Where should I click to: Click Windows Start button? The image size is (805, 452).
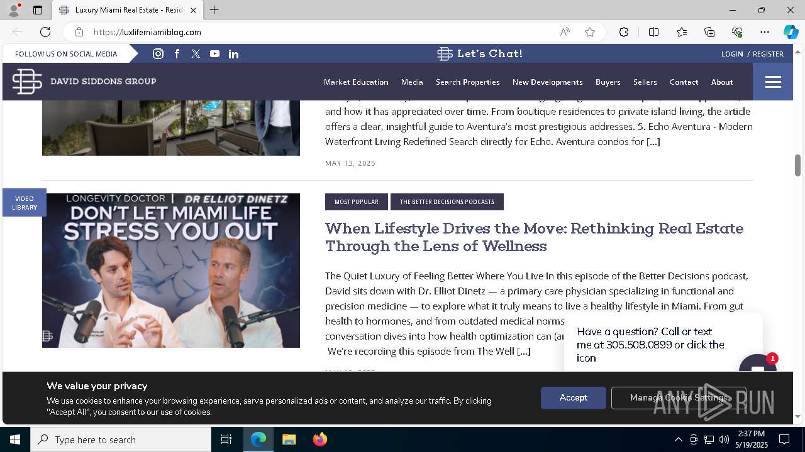15,439
